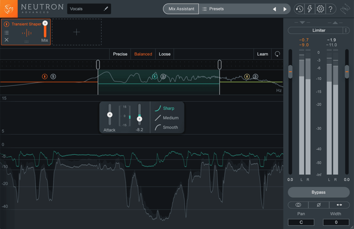Click the Vocals preset name field
The height and width of the screenshot is (229, 354).
point(89,9)
